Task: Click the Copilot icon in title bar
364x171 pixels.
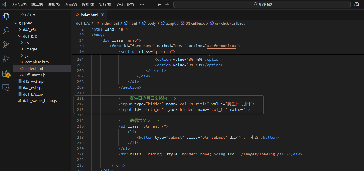Action: [x=357, y=4]
